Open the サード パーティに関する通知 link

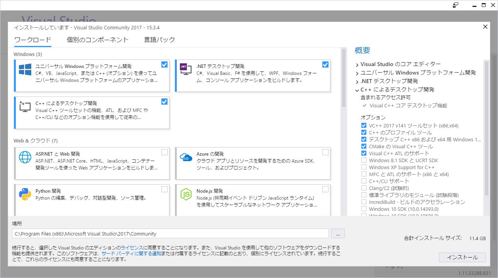[x=131, y=253]
